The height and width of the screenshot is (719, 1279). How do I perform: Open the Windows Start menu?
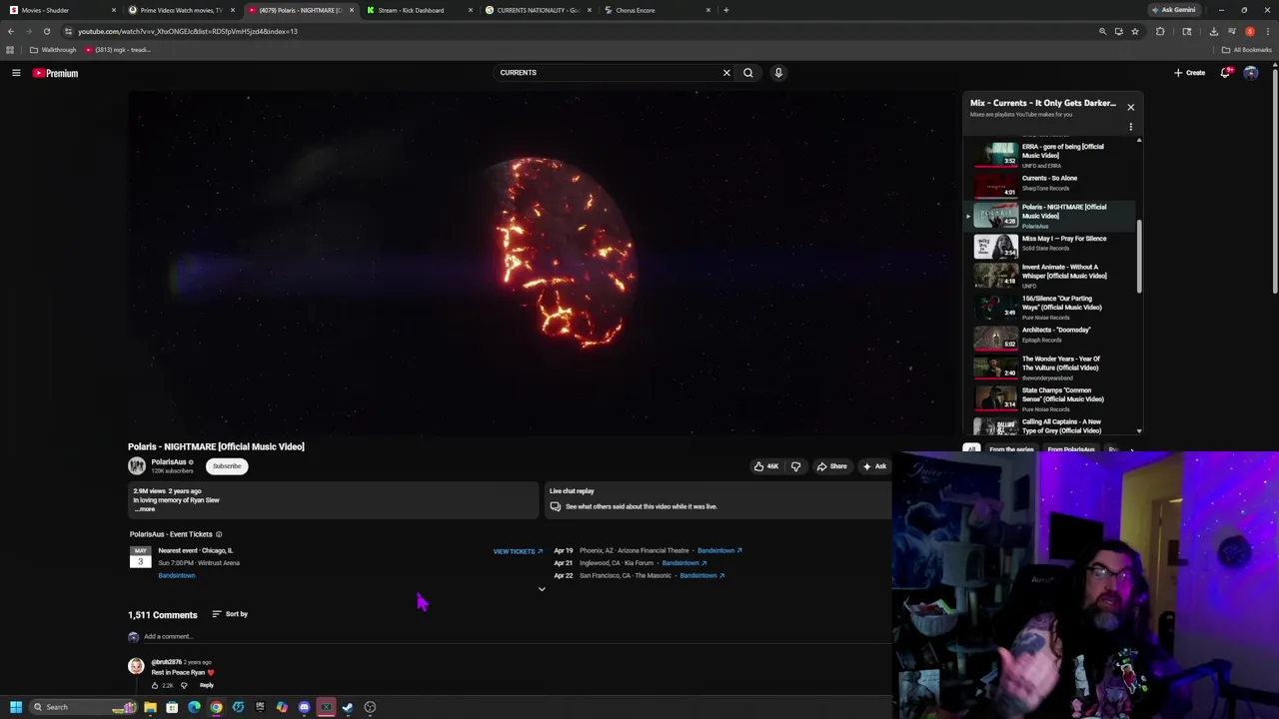pyautogui.click(x=16, y=707)
